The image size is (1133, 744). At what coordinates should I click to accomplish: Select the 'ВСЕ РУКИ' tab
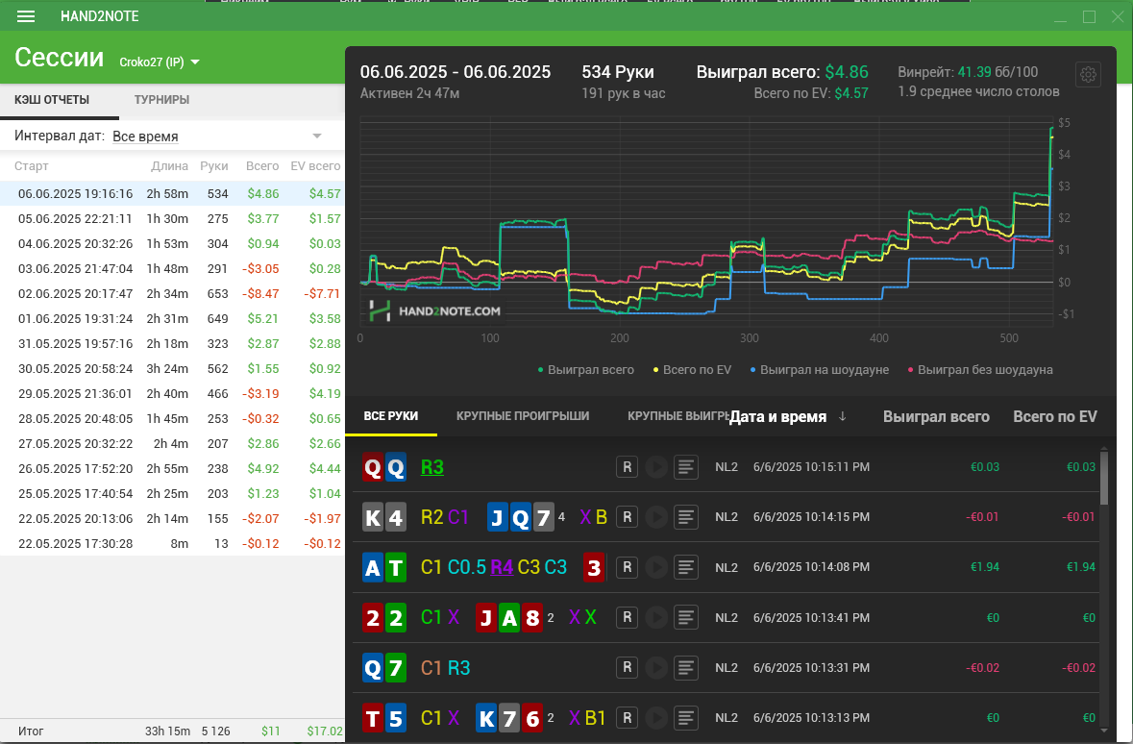click(391, 416)
